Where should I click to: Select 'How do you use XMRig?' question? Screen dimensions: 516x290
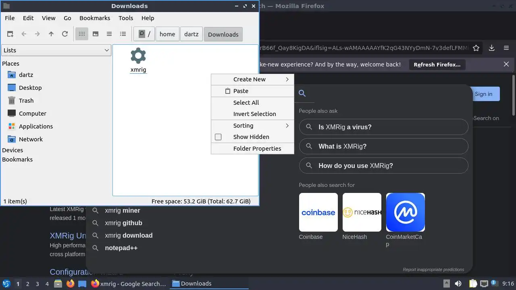pos(383,166)
